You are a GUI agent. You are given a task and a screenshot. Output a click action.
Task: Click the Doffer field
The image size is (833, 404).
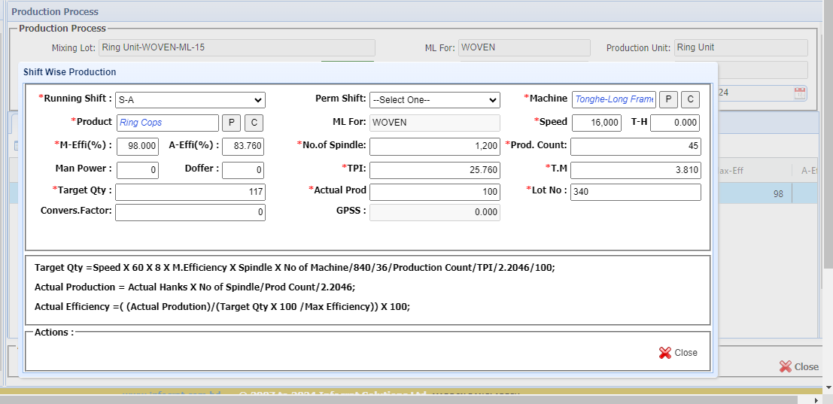[x=243, y=170]
